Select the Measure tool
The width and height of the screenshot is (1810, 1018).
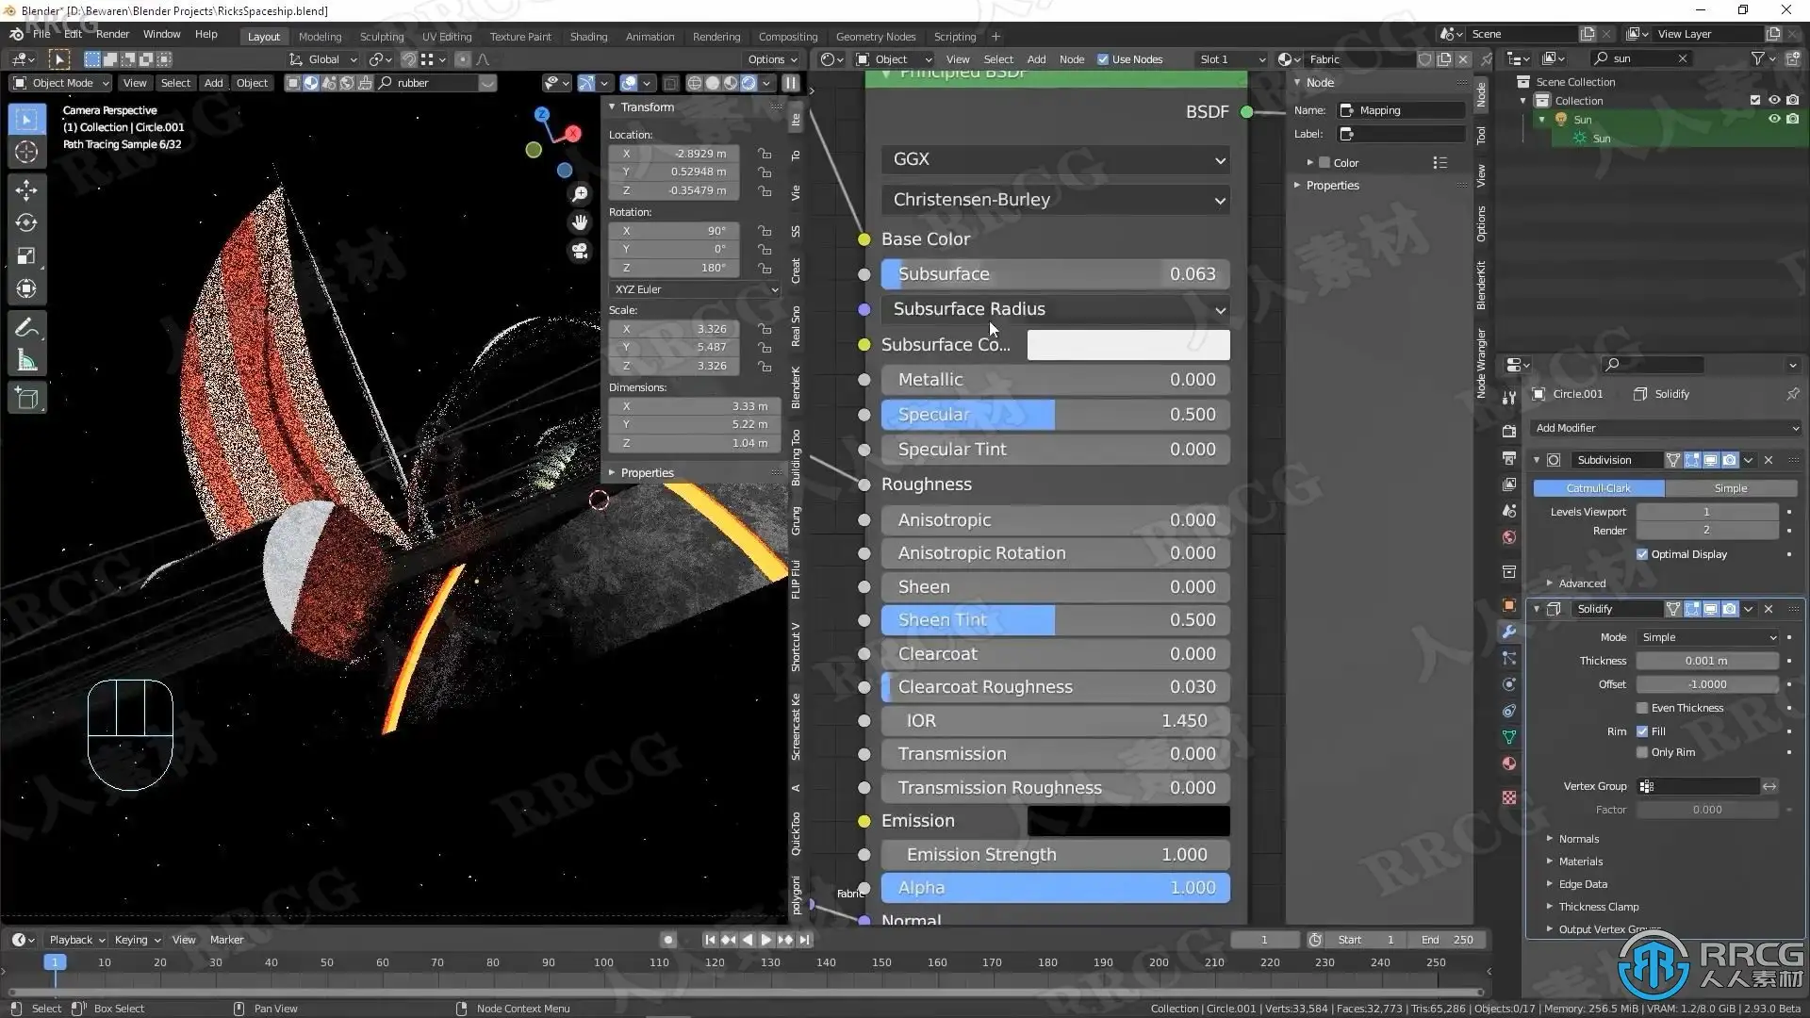pos(26,361)
